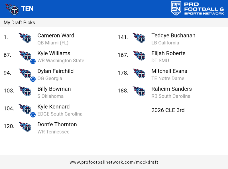This screenshot has height=169, width=228.
Task: Click the trade icon beside Kyle Kennard
Action: click(x=33, y=115)
